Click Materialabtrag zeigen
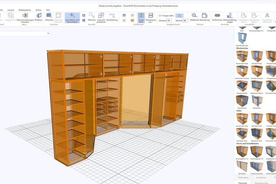Viewport: 276px width, 184px height. click(x=230, y=18)
